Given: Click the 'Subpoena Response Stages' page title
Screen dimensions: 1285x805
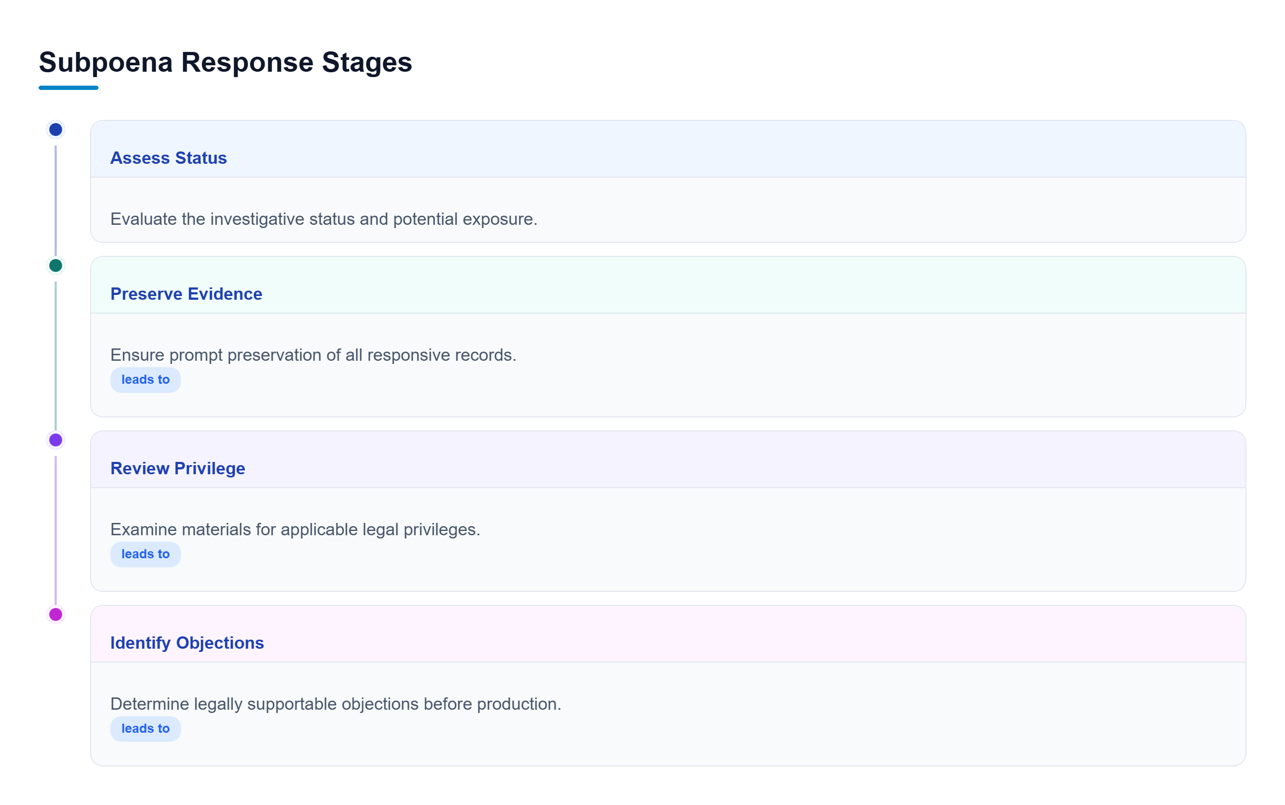Looking at the screenshot, I should [x=225, y=62].
